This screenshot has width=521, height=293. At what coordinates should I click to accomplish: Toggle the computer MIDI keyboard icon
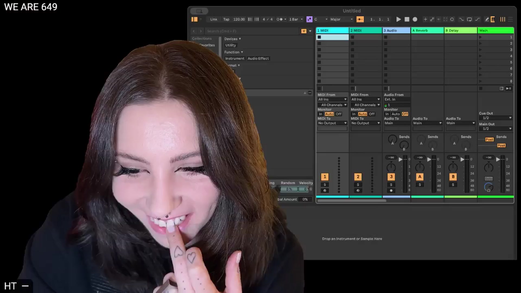click(493, 19)
